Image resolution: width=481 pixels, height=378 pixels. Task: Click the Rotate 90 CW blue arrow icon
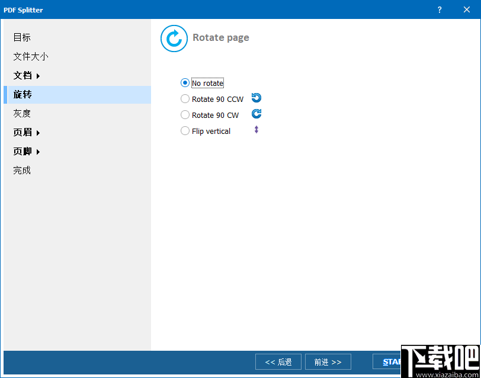click(256, 114)
